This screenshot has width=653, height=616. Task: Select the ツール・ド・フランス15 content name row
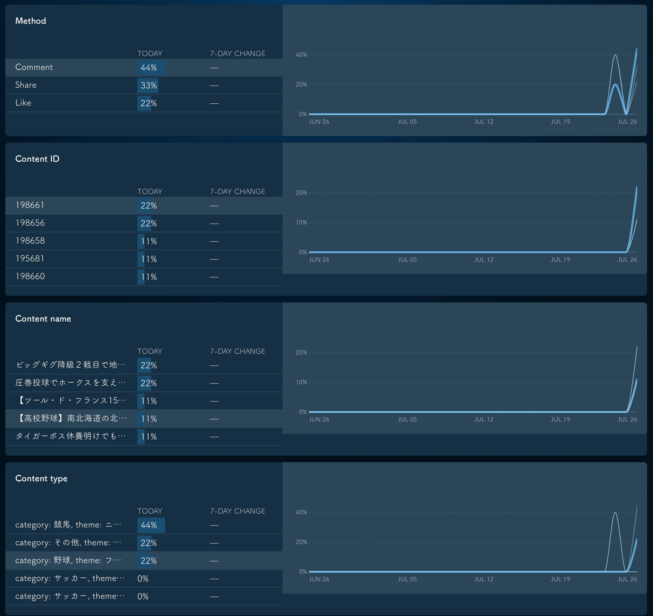tap(144, 401)
